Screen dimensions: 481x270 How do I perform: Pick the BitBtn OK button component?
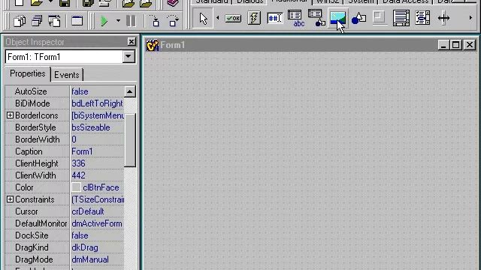pos(233,18)
